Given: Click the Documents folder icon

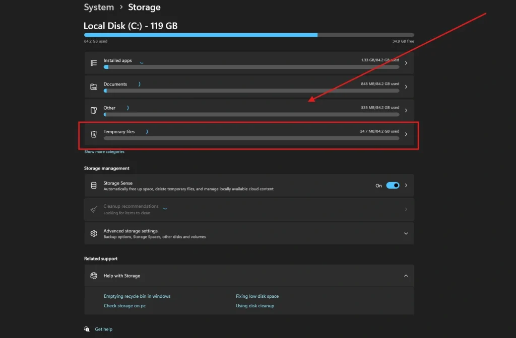Looking at the screenshot, I should pyautogui.click(x=94, y=87).
